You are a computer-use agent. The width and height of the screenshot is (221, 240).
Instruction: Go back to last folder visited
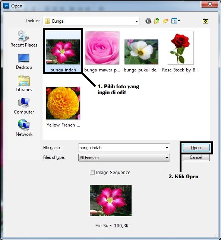coord(148,21)
